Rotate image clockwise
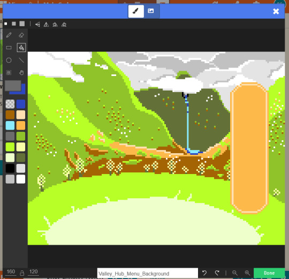The height and width of the screenshot is (279, 289). 55,24
